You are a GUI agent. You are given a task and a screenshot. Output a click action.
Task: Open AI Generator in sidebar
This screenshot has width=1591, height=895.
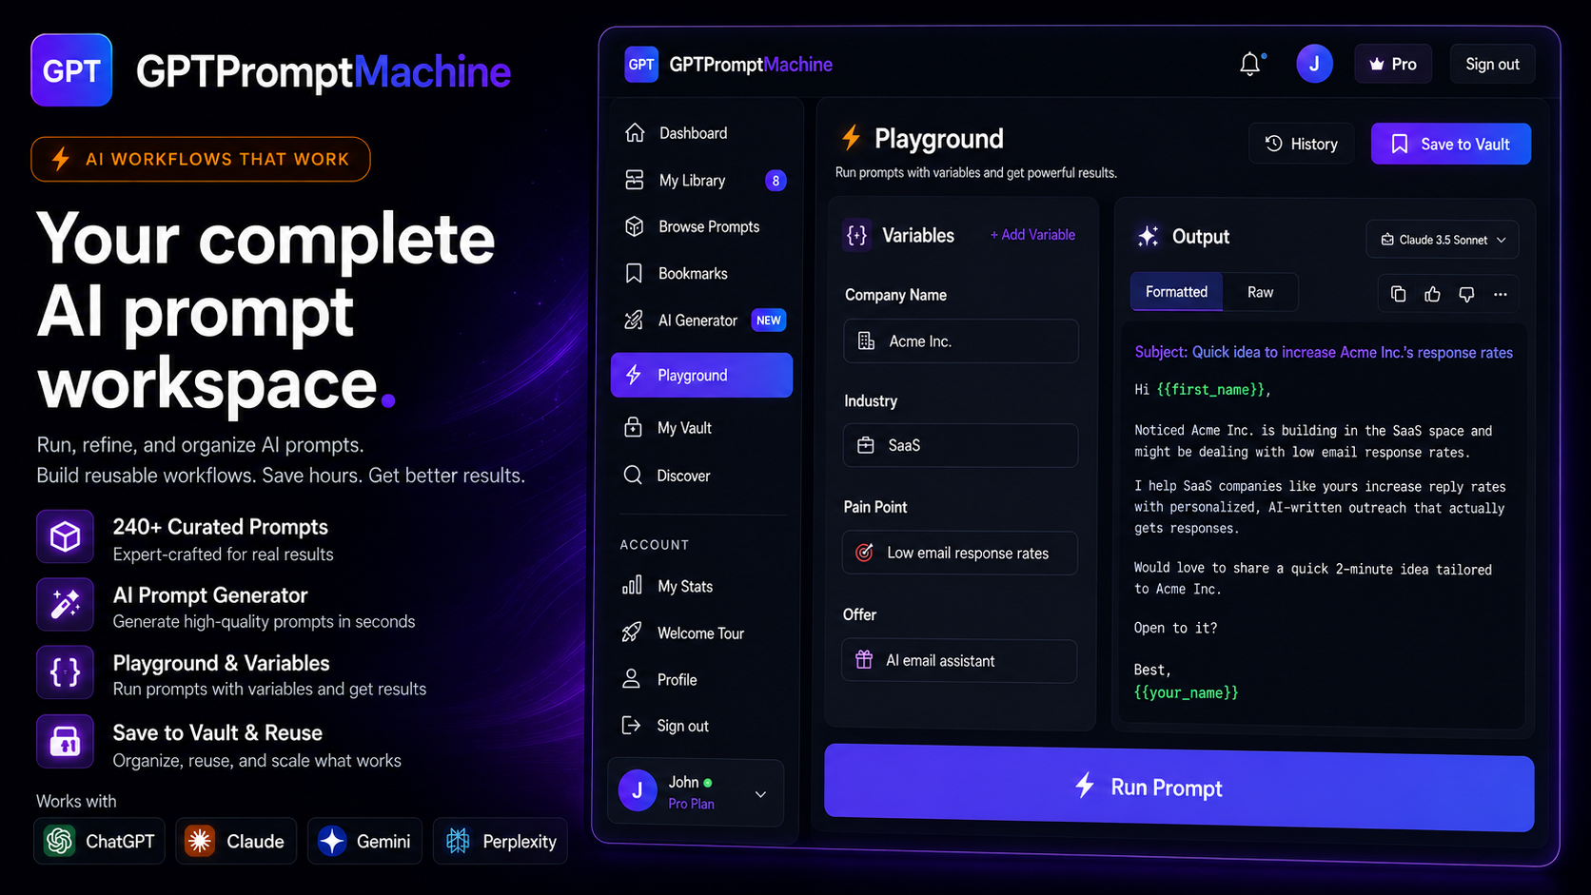pos(701,321)
